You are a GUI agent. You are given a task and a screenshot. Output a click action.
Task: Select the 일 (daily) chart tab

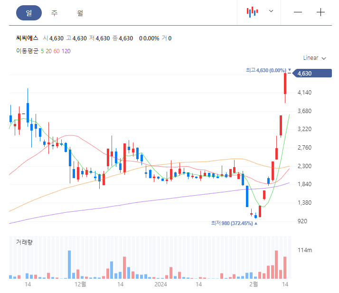pyautogui.click(x=29, y=13)
